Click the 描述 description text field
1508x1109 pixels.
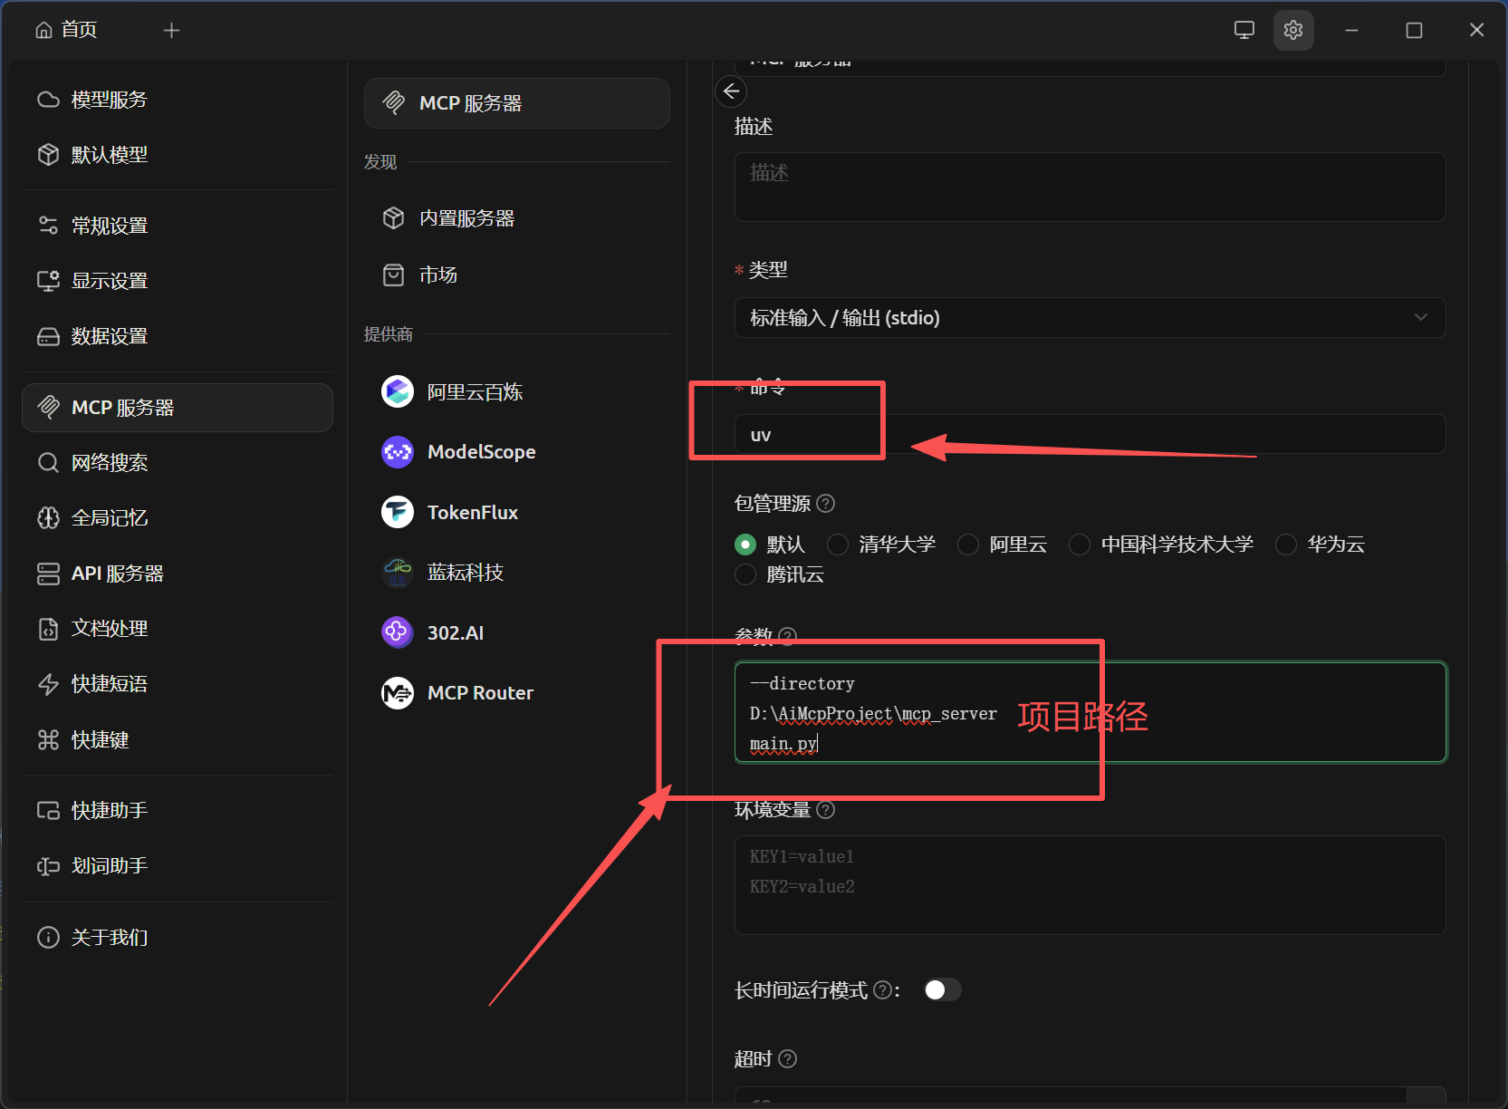coord(1090,188)
